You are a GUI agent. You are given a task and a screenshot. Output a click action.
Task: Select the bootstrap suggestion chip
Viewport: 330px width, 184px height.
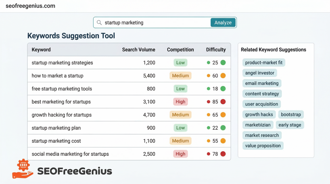(x=291, y=115)
